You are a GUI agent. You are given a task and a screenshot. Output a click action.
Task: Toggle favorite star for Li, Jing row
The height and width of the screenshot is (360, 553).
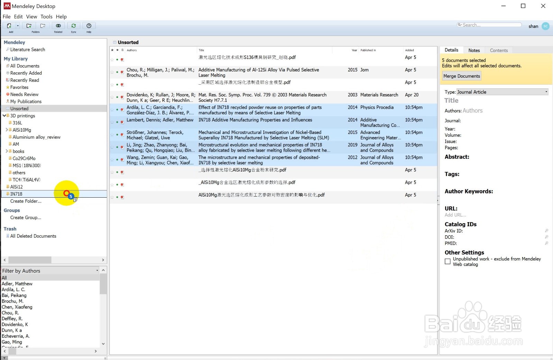(112, 147)
